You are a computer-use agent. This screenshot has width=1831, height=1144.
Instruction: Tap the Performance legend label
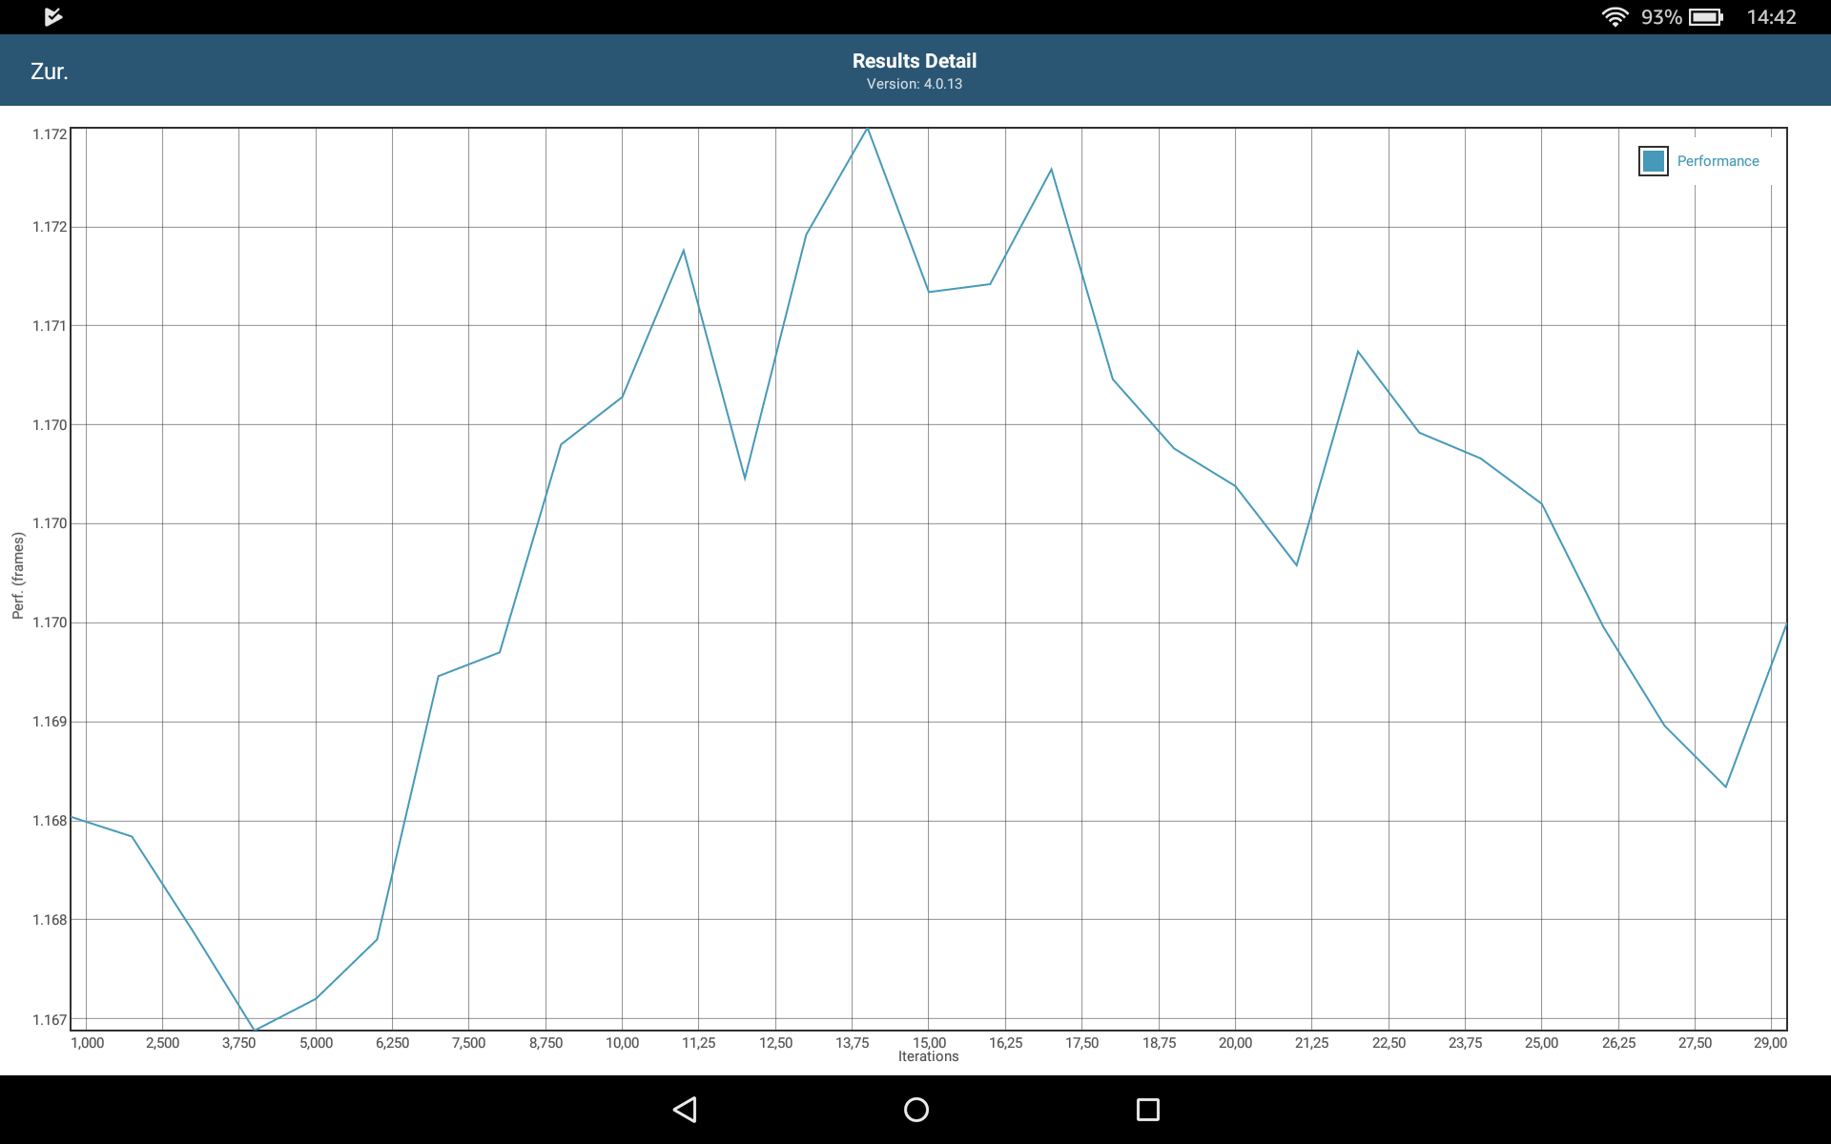point(1718,161)
